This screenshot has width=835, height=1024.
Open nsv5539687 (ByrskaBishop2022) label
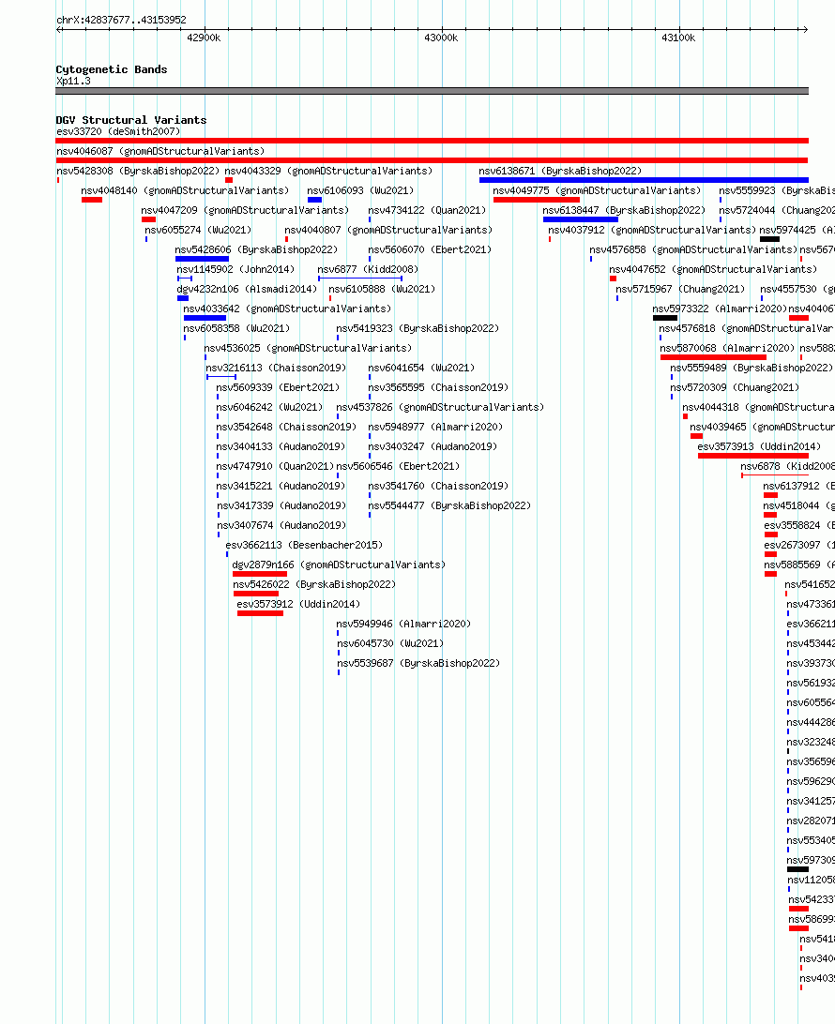418,662
